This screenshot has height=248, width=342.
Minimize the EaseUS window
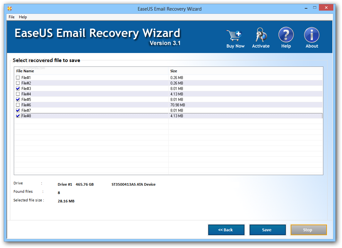pyautogui.click(x=306, y=8)
